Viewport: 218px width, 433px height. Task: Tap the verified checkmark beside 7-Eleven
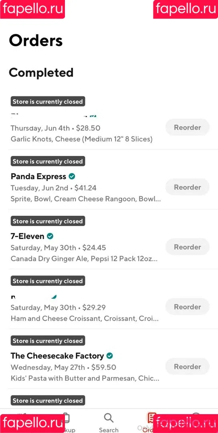(x=50, y=236)
